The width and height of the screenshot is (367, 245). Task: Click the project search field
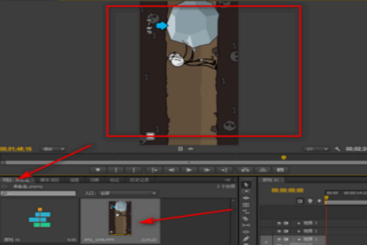(x=39, y=193)
